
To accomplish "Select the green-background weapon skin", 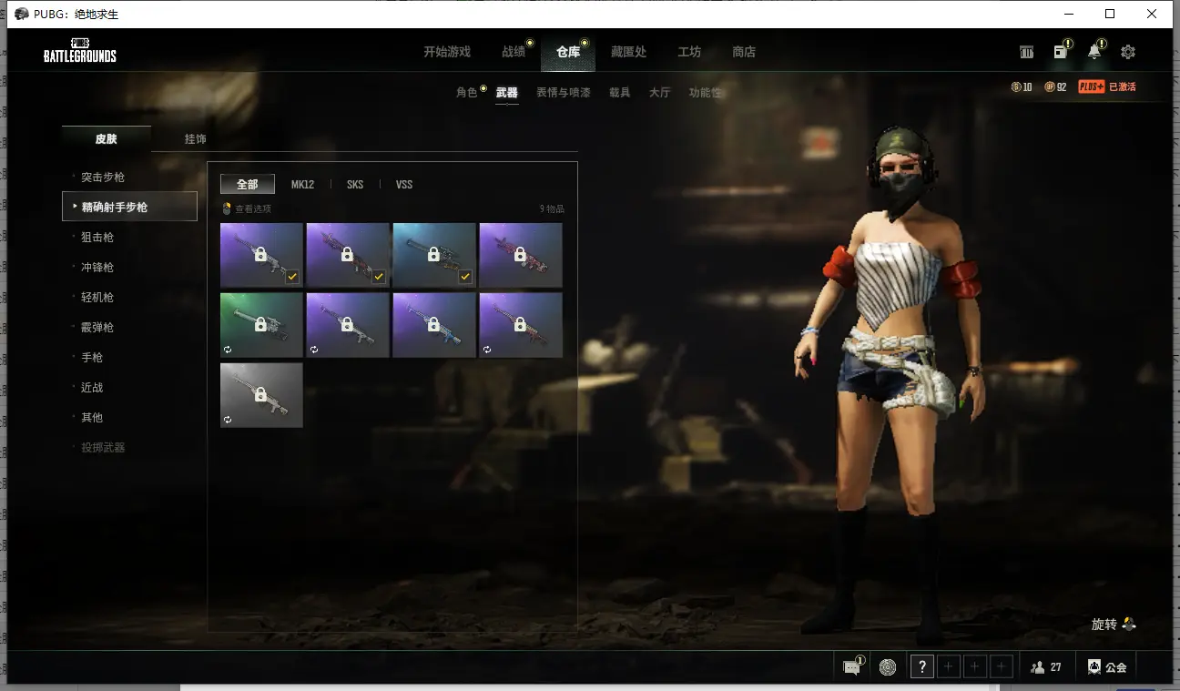I will (x=261, y=325).
